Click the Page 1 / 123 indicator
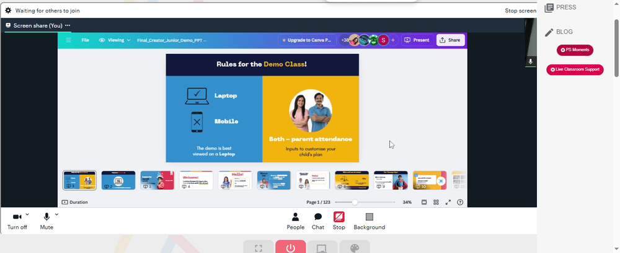Image resolution: width=620 pixels, height=253 pixels. tap(318, 202)
